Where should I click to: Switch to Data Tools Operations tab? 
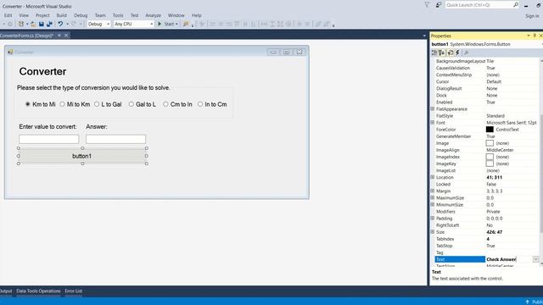pos(38,291)
